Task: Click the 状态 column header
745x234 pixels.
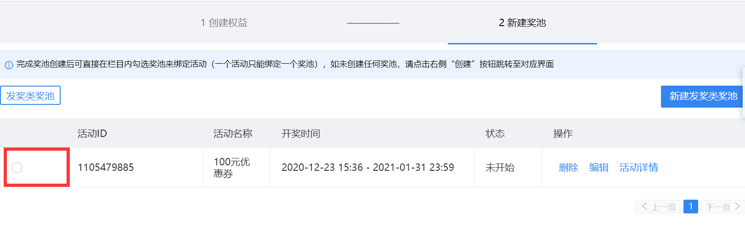Action: [x=495, y=133]
